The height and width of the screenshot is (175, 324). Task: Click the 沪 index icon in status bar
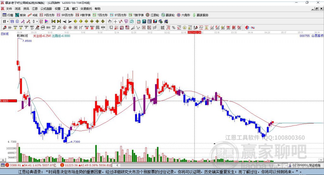point(7,165)
